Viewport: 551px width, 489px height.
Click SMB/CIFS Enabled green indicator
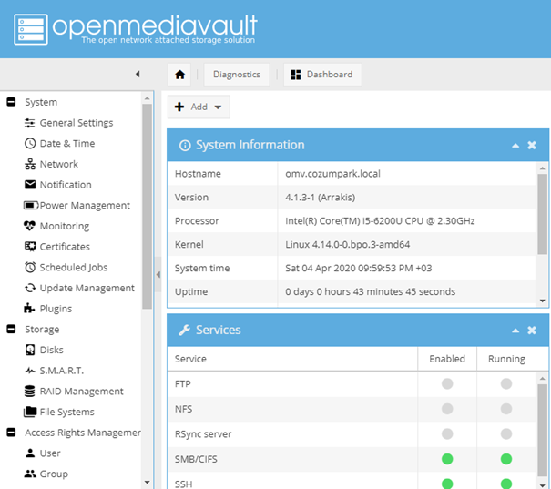point(447,459)
